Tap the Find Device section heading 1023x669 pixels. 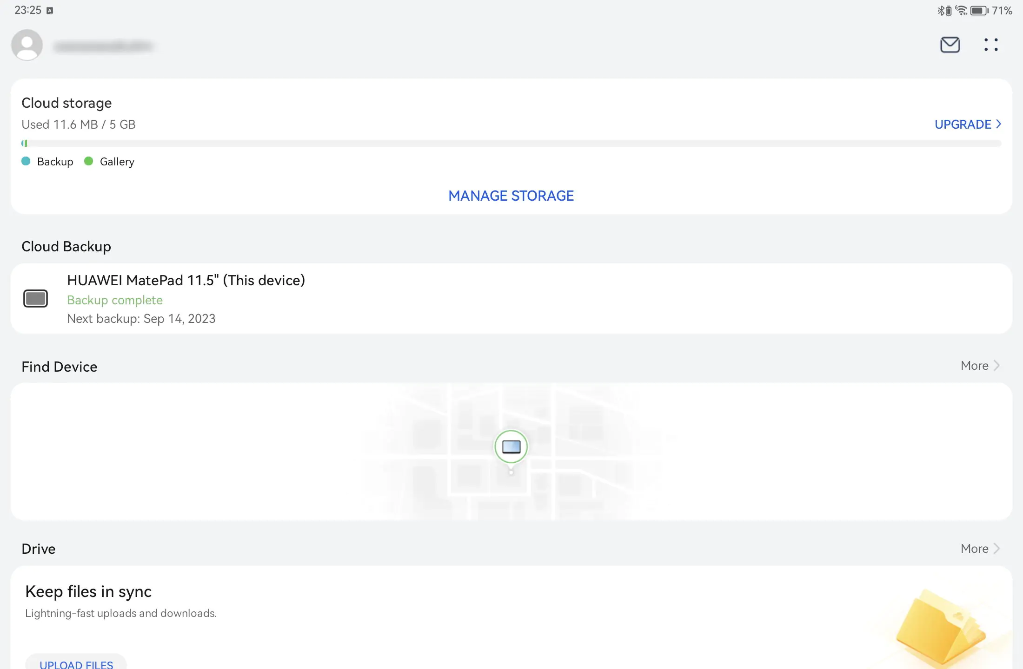tap(60, 367)
